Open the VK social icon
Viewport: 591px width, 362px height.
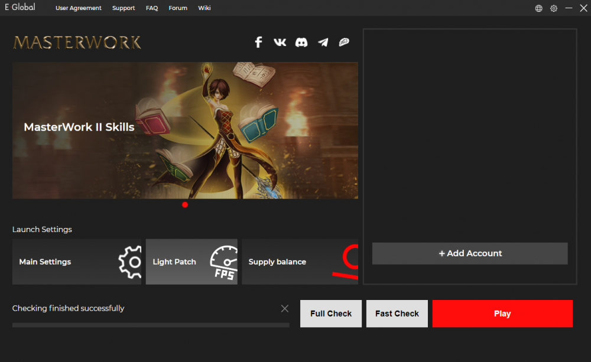pos(280,42)
